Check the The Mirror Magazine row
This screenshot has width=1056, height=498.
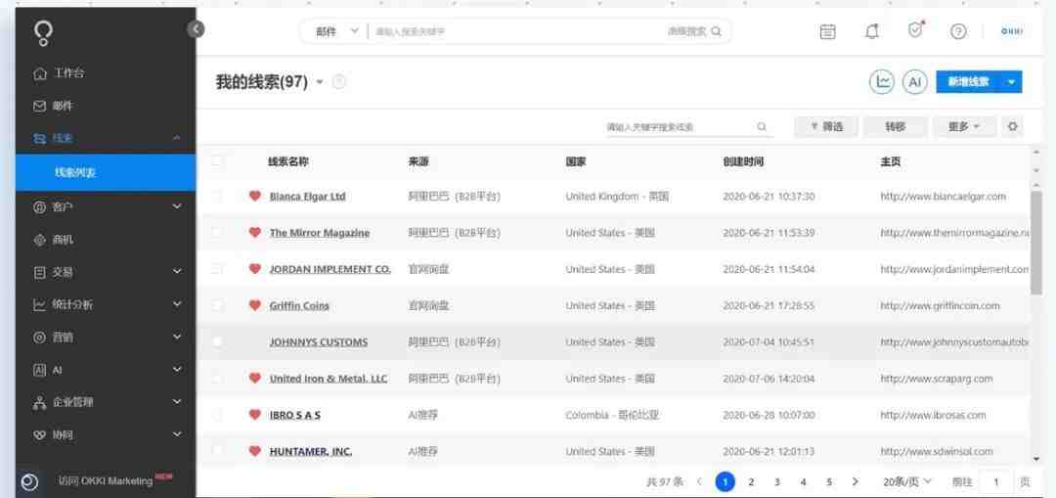pyautogui.click(x=216, y=233)
